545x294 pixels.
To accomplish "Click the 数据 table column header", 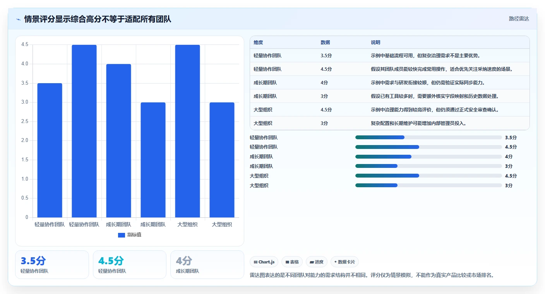I will point(325,43).
